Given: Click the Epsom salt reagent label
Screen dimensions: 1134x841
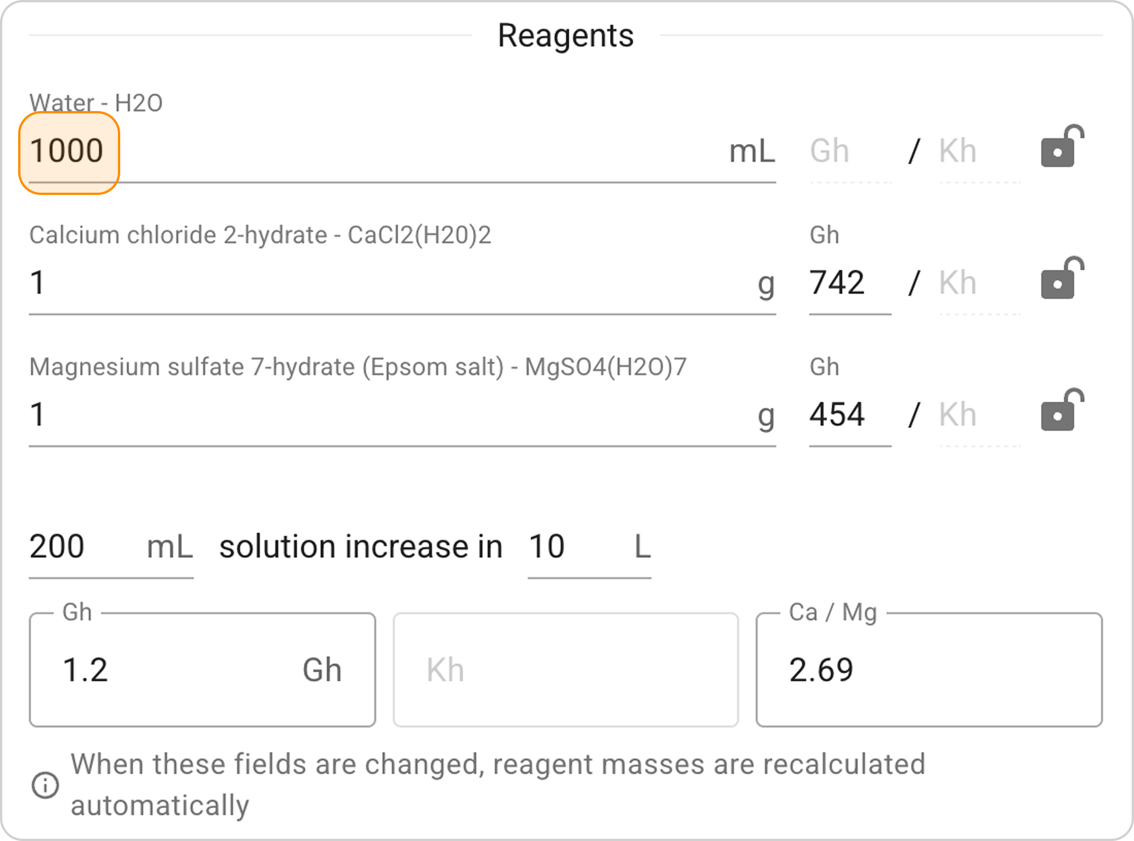Looking at the screenshot, I should [357, 367].
